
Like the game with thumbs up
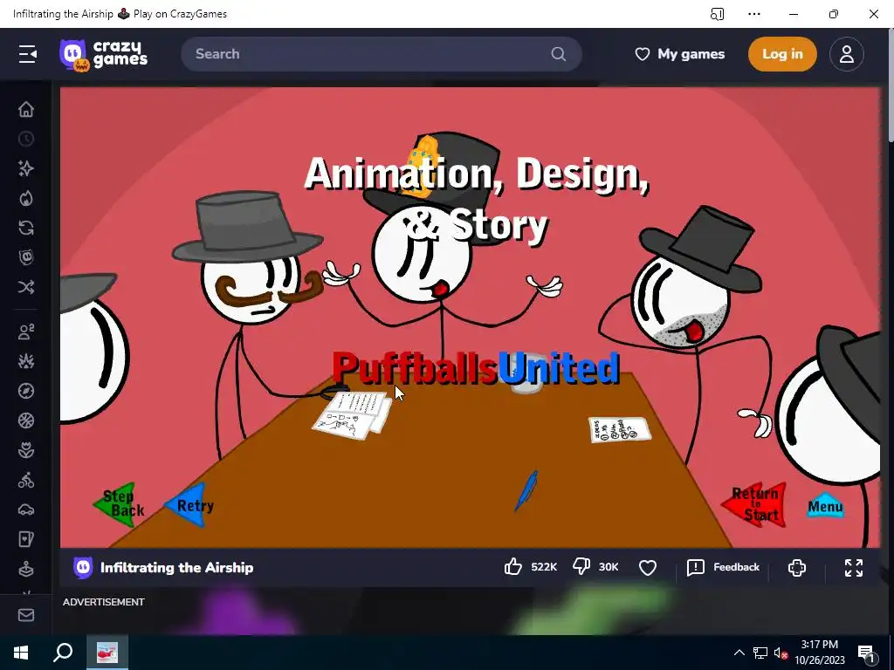513,567
